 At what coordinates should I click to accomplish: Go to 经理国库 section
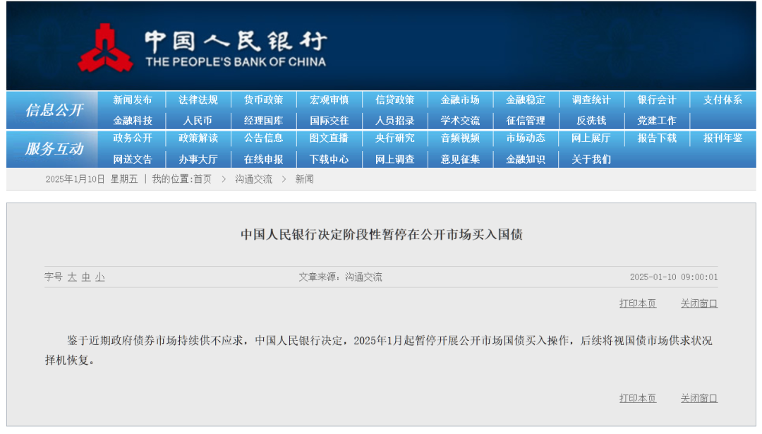(263, 121)
